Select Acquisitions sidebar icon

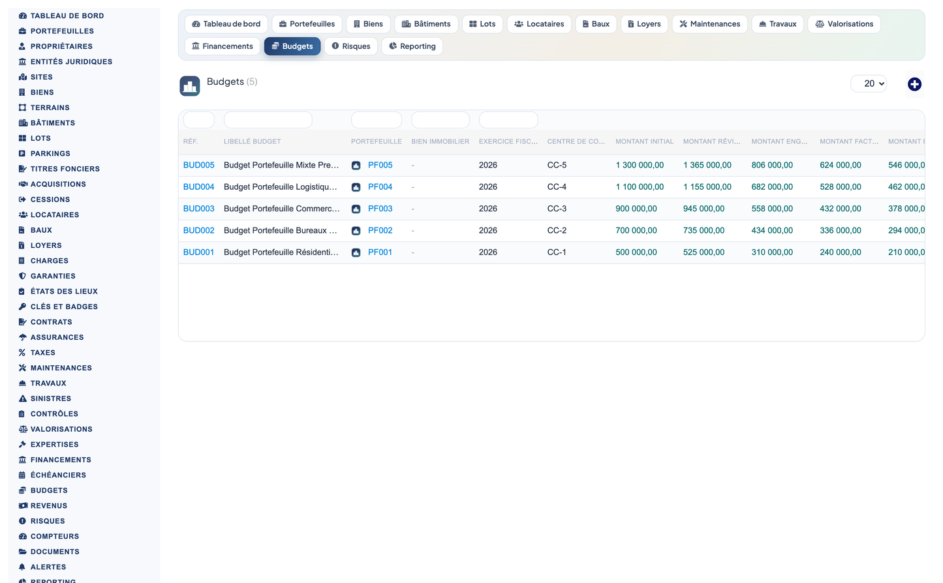pyautogui.click(x=22, y=184)
